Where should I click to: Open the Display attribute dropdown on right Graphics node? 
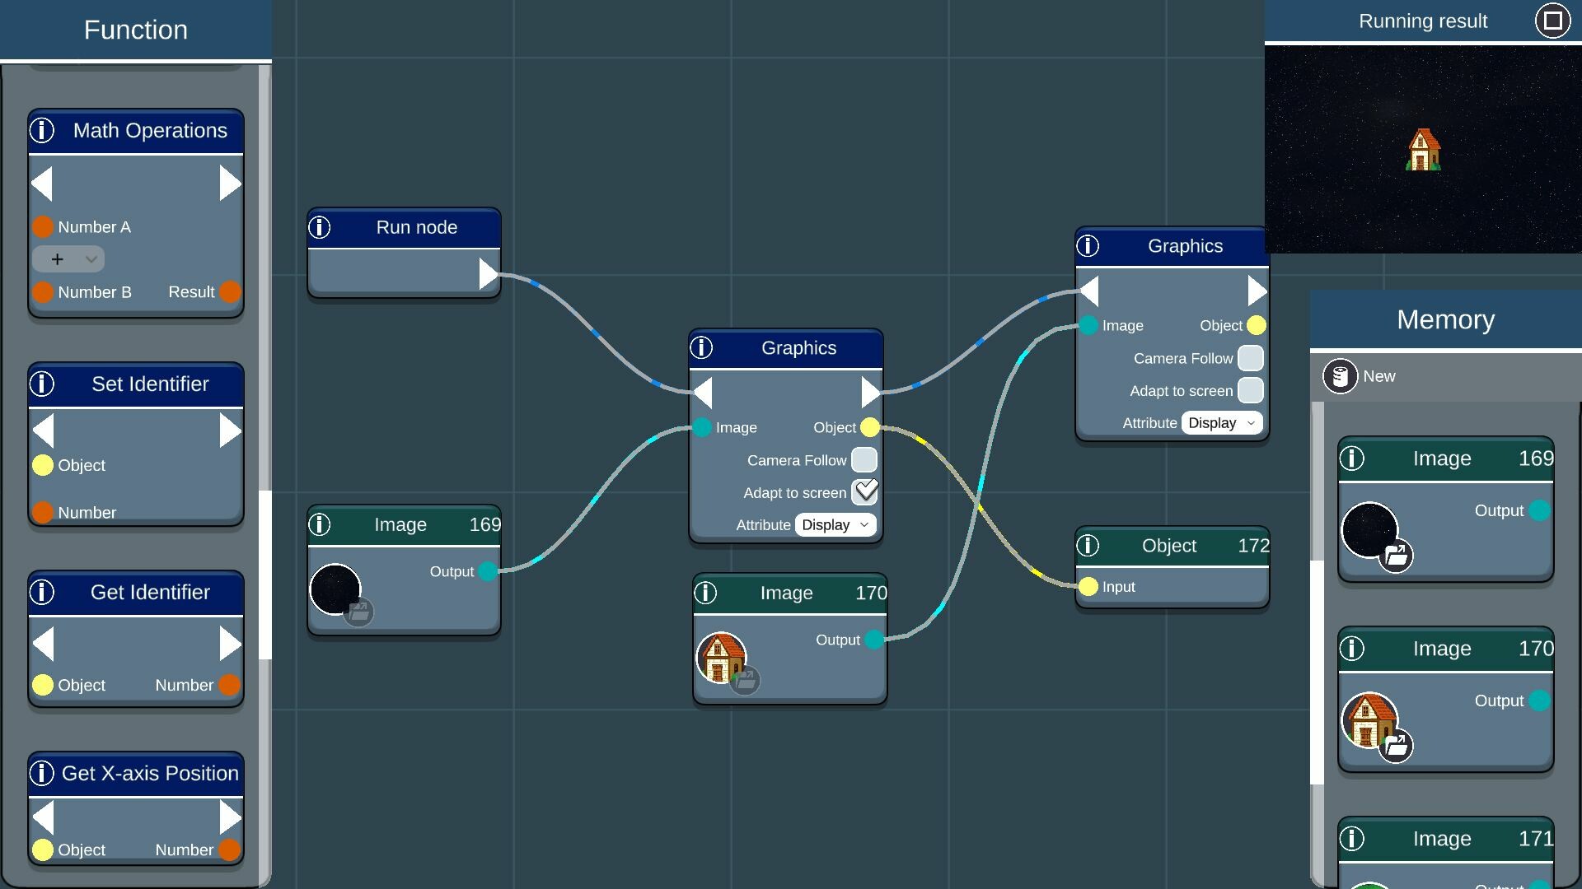point(1221,422)
